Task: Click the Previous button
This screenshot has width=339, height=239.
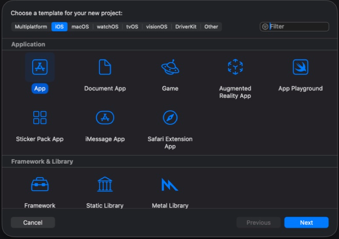Action: (x=259, y=222)
